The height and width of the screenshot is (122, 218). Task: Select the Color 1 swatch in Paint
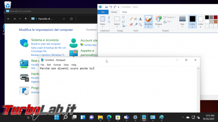[x=193, y=22]
